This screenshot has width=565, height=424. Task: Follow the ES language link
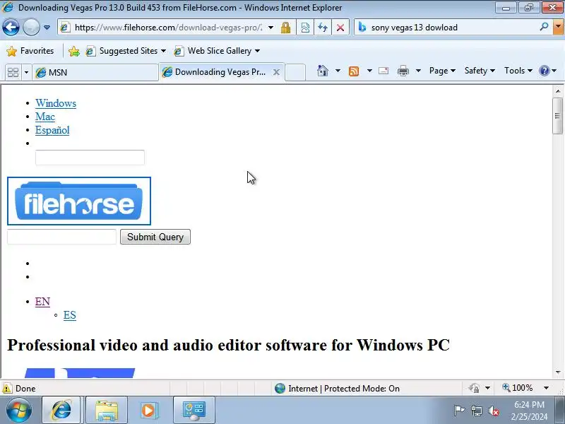coord(69,315)
